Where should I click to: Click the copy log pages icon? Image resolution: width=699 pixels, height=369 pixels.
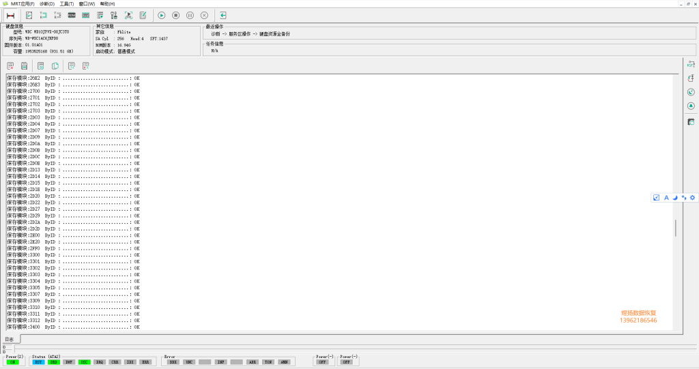coord(55,66)
